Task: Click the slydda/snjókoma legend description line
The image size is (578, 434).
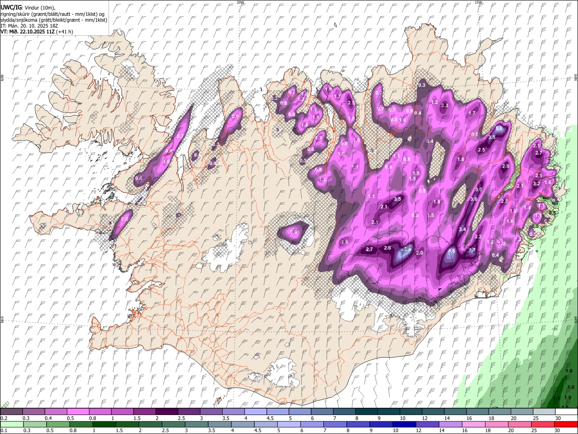Action: point(54,19)
